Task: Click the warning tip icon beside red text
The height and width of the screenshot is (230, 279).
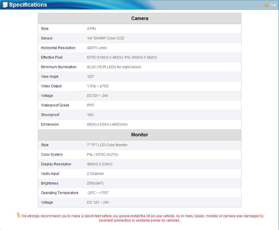Action: (x=18, y=215)
